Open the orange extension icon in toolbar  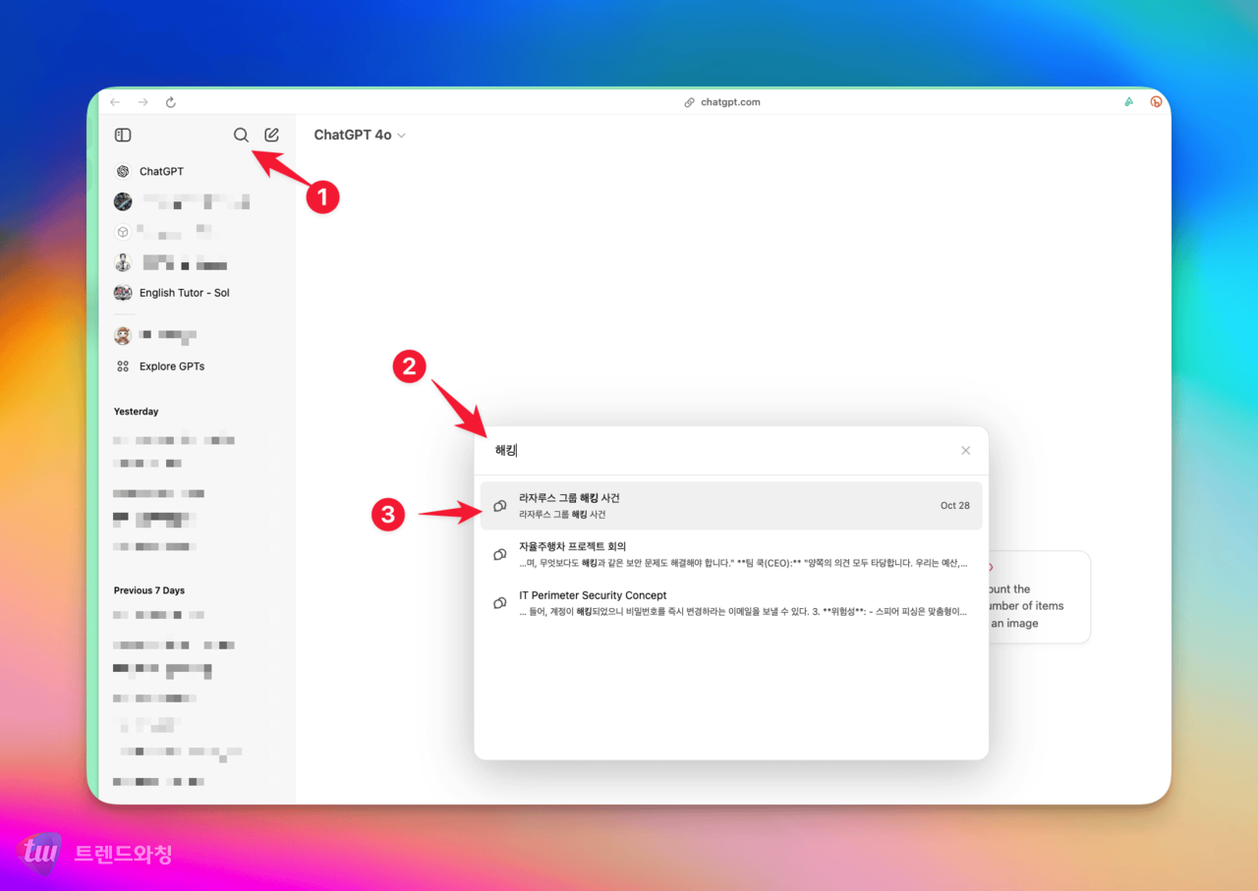[1156, 101]
